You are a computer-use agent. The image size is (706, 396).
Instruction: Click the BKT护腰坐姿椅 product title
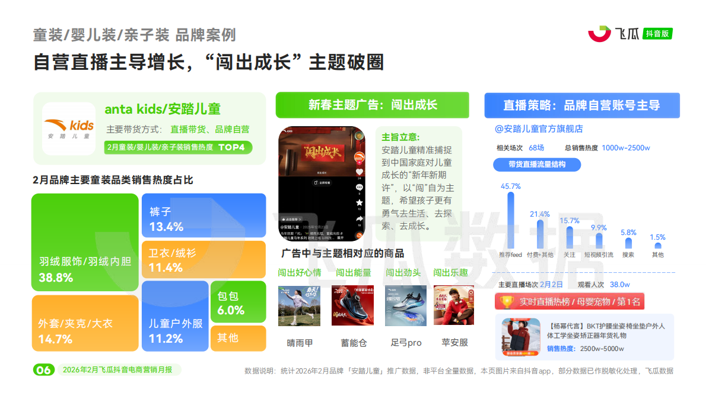[x=606, y=331]
